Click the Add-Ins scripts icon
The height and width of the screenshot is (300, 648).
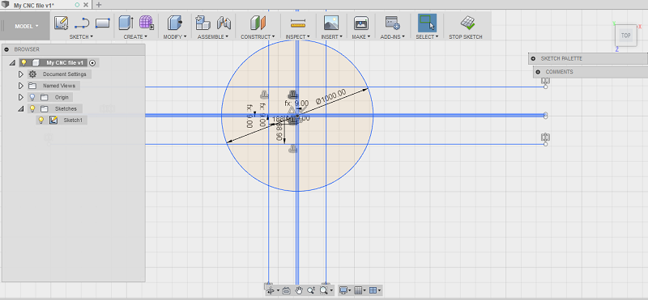(392, 23)
